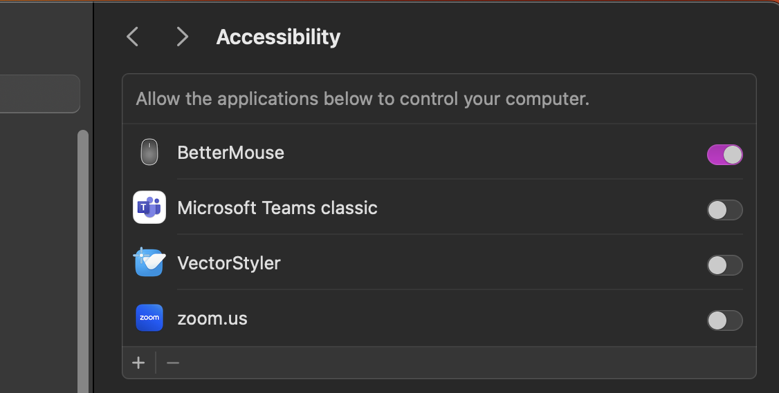Select the BetterMouse row label
Image resolution: width=779 pixels, height=393 pixels.
[x=230, y=153]
